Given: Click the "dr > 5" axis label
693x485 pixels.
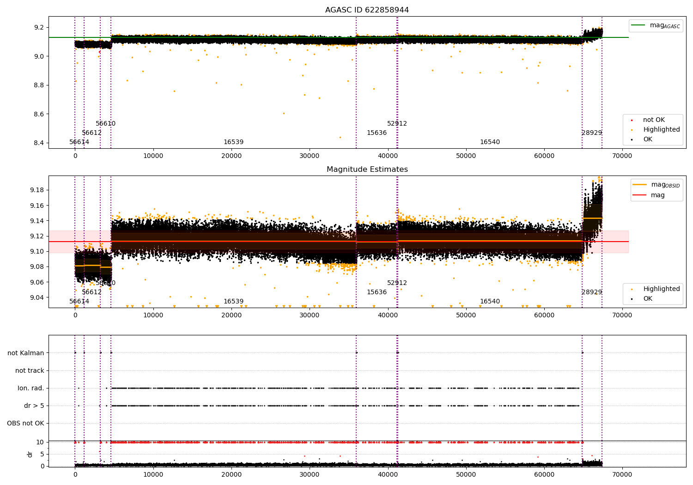Looking at the screenshot, I should click(34, 406).
